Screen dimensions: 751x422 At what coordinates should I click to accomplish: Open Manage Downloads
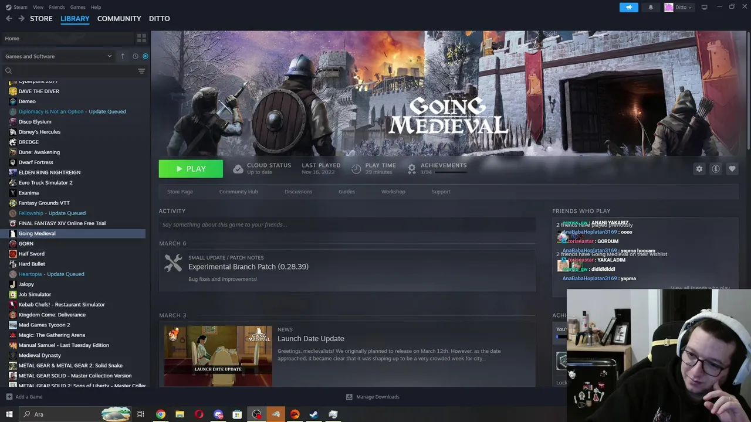coord(373,397)
